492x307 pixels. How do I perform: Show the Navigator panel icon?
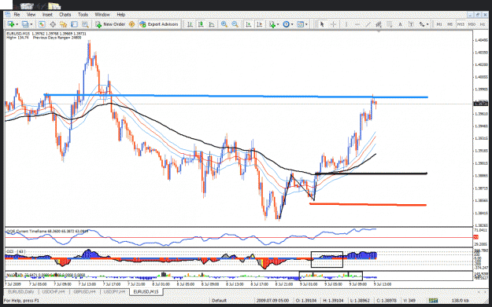(64, 24)
